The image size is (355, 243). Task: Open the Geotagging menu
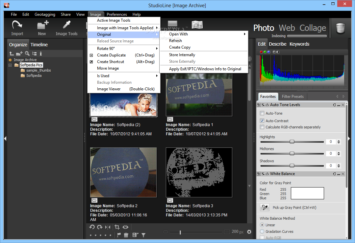(x=45, y=14)
